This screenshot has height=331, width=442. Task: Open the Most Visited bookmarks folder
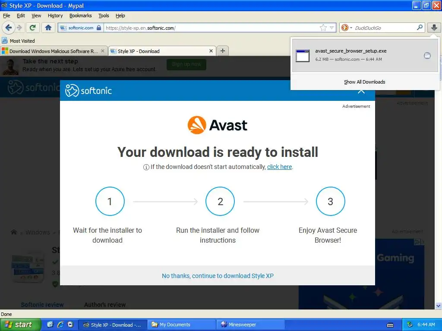click(x=18, y=41)
